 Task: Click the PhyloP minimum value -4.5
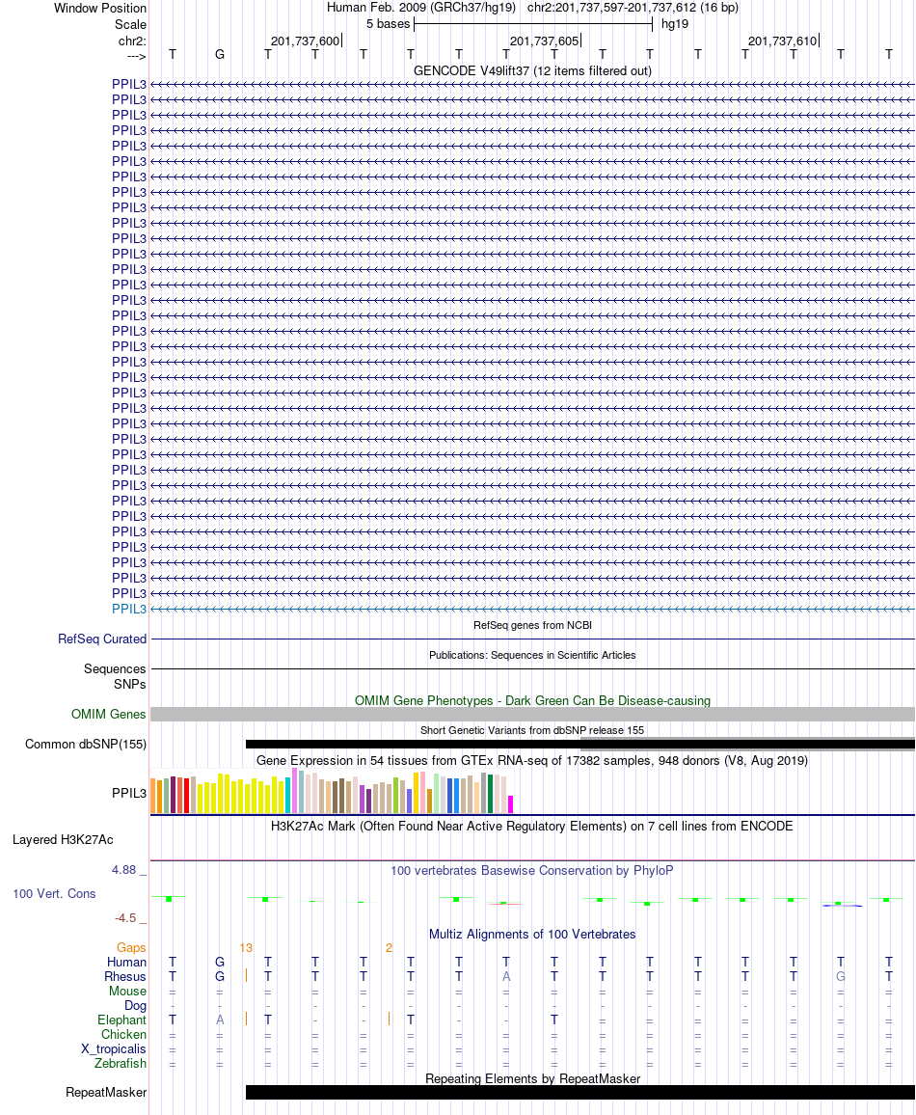tap(125, 918)
